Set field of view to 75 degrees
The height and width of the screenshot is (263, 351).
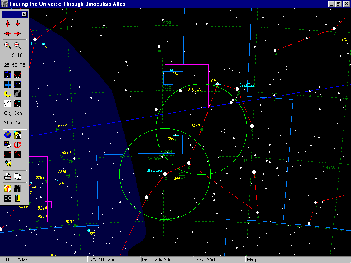click(22, 65)
